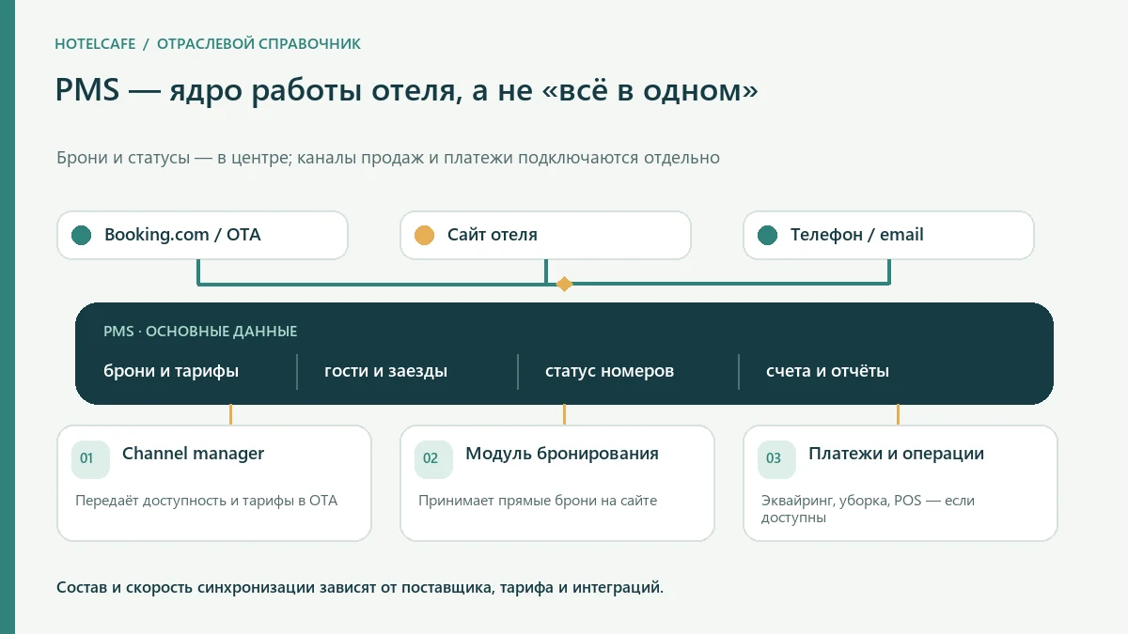Click the 01 badge on Channel manager card
This screenshot has width=1128, height=634.
pyautogui.click(x=91, y=458)
